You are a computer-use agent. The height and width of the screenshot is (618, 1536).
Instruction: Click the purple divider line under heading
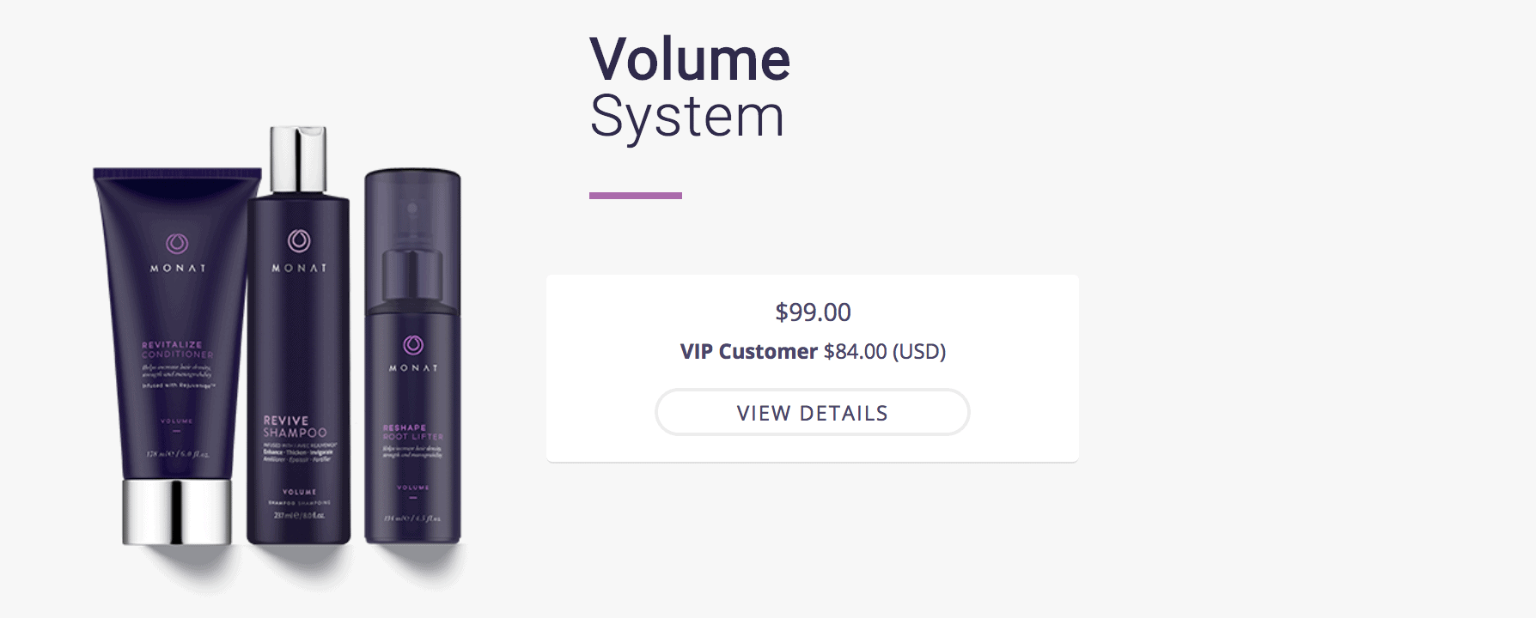tap(636, 196)
